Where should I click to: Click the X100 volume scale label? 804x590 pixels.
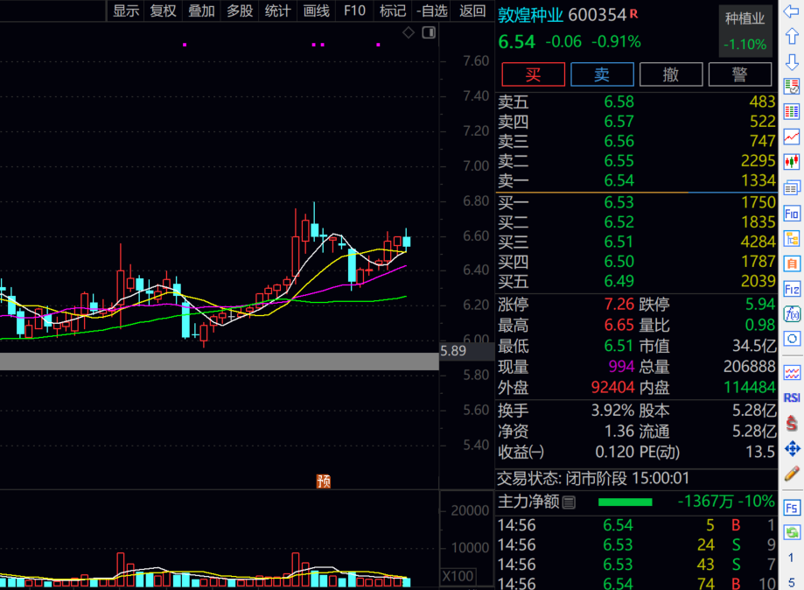click(458, 576)
